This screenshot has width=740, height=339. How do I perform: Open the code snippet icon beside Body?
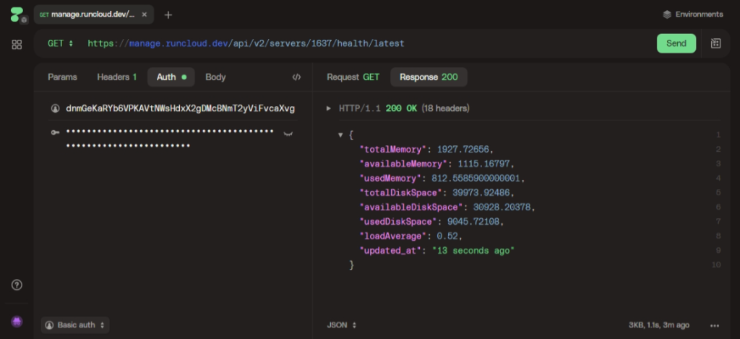coord(296,77)
